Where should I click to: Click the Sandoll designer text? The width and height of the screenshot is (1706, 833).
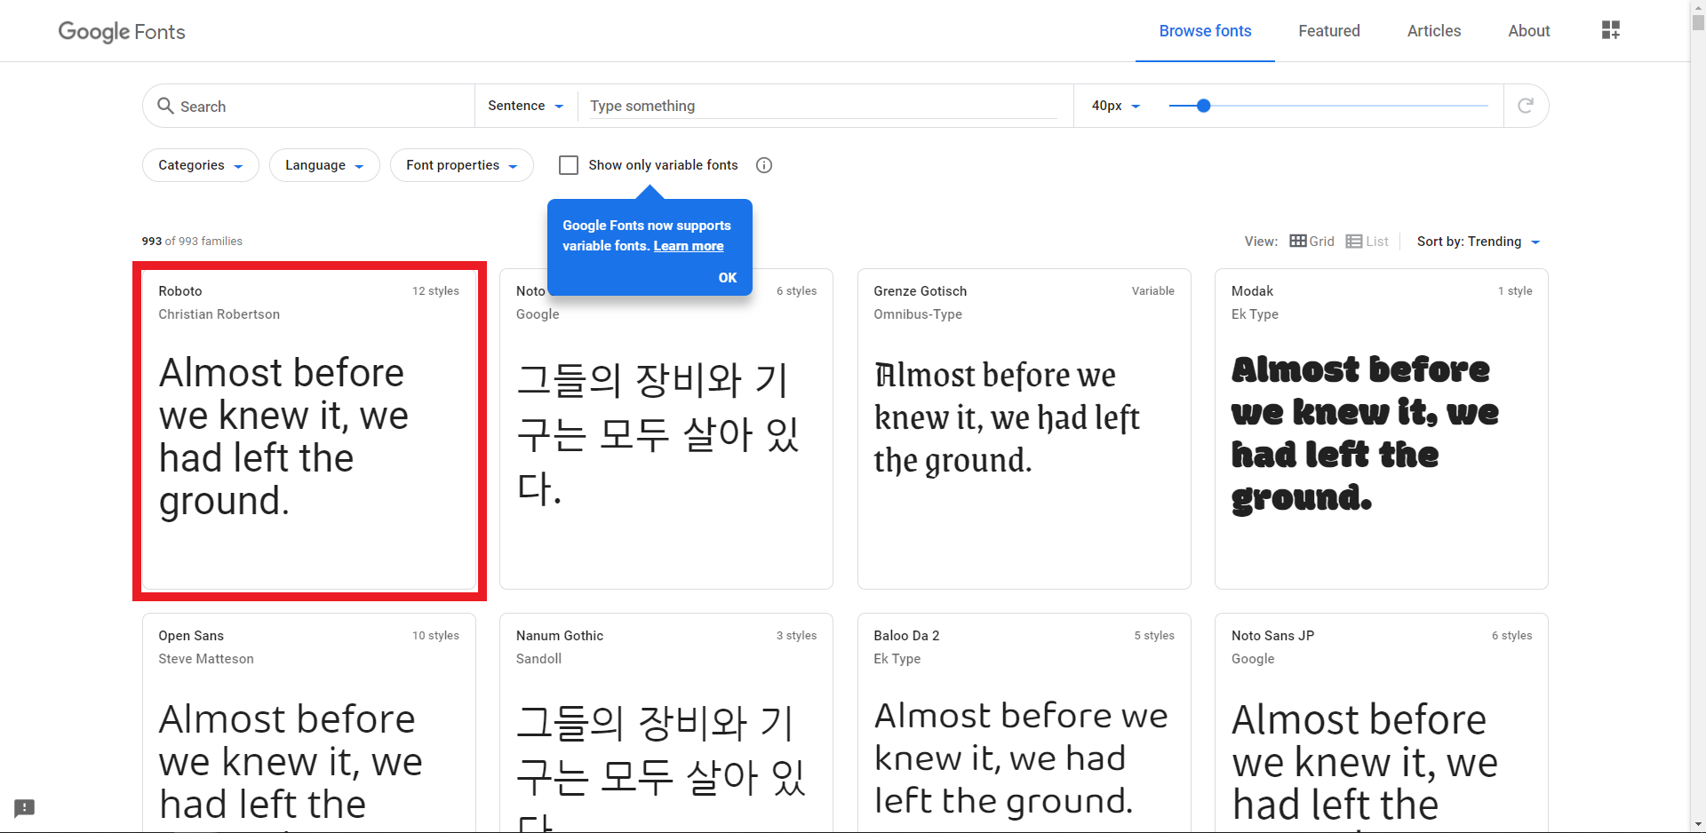coord(538,659)
